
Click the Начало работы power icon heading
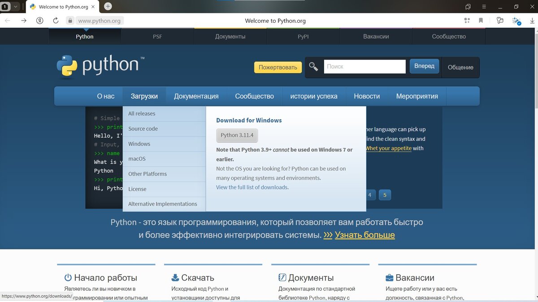100,278
